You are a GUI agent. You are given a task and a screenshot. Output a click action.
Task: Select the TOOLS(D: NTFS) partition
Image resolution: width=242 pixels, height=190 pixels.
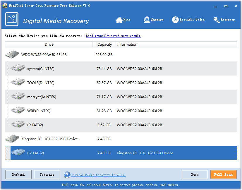(x=121, y=83)
